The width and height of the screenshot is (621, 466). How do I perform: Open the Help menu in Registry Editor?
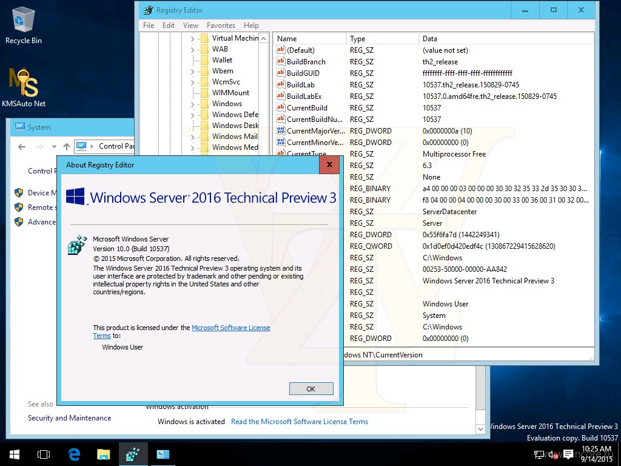[x=251, y=25]
